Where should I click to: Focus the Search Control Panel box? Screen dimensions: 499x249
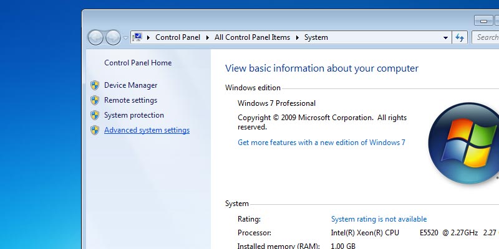(x=487, y=37)
